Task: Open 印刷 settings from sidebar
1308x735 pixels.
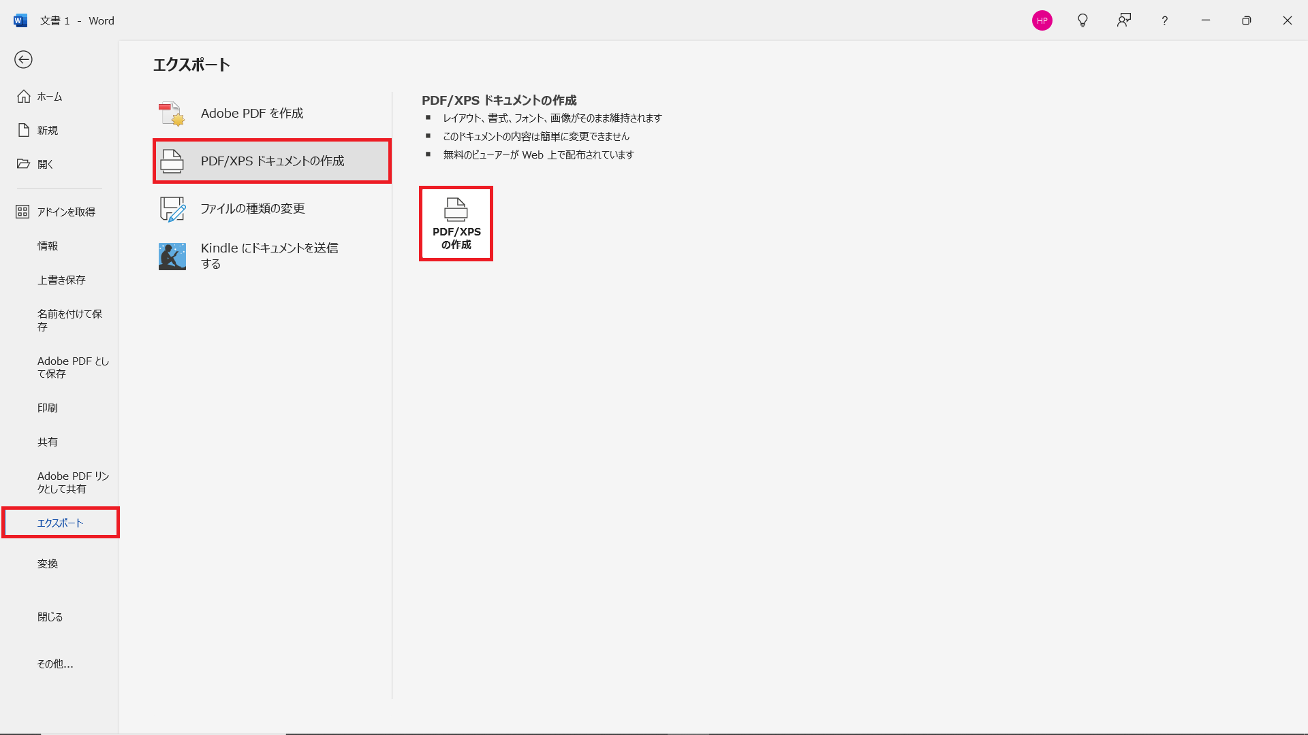Action: pos(47,408)
